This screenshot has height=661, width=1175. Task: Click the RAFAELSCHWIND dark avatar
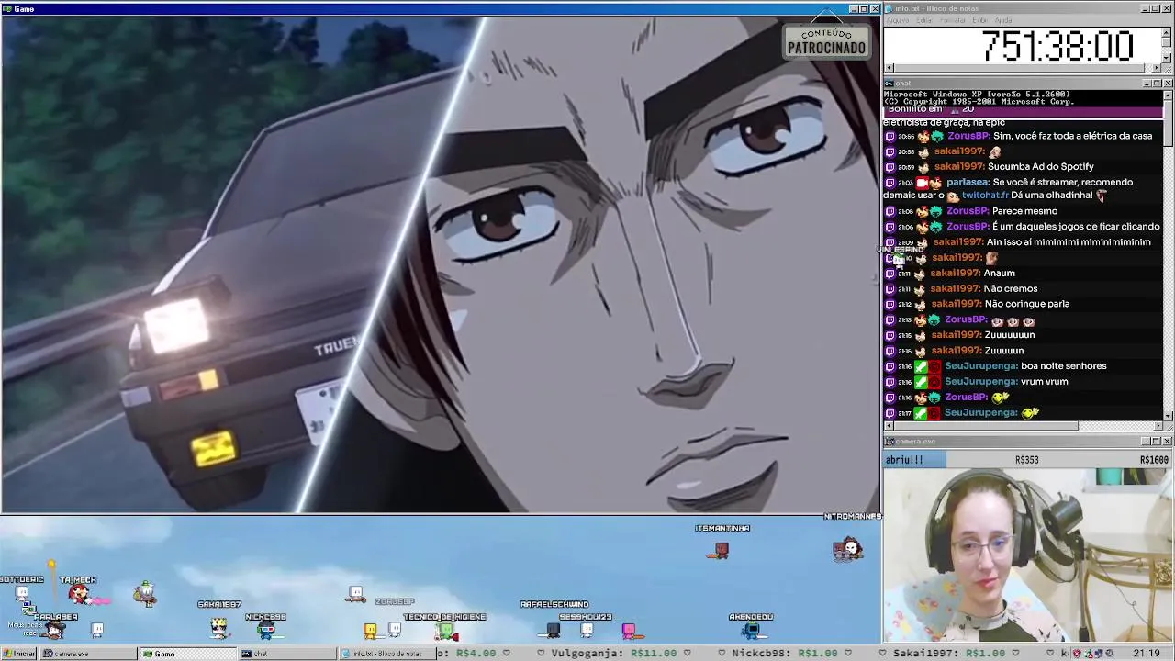[x=553, y=630]
